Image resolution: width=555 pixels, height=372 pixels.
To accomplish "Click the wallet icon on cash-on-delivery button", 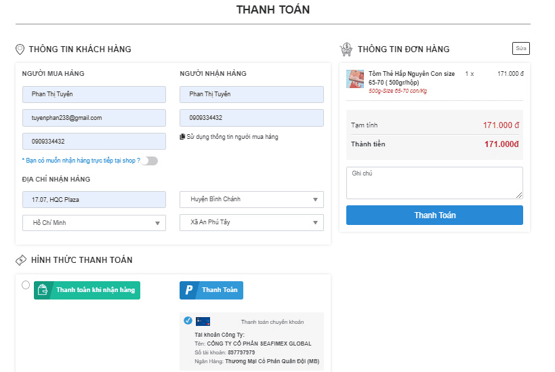I will (x=43, y=290).
